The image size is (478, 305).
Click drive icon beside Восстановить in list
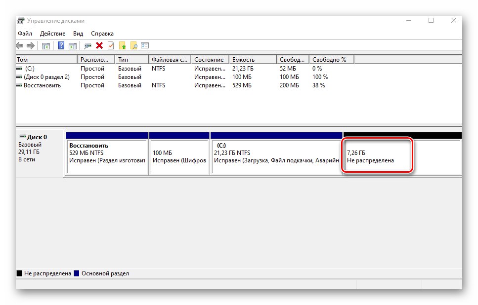19,85
